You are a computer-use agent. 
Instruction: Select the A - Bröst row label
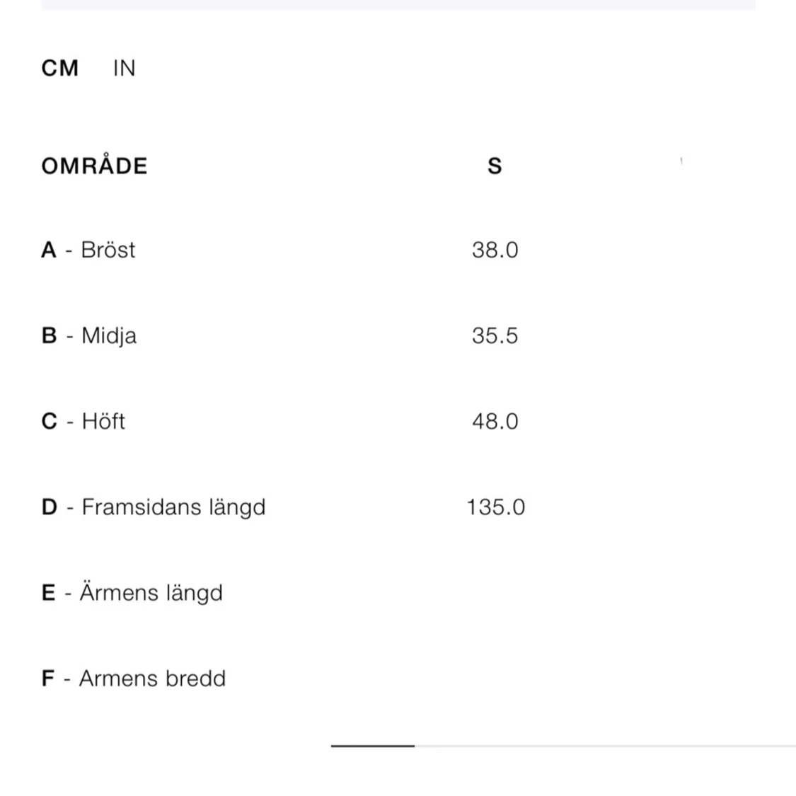coord(88,250)
